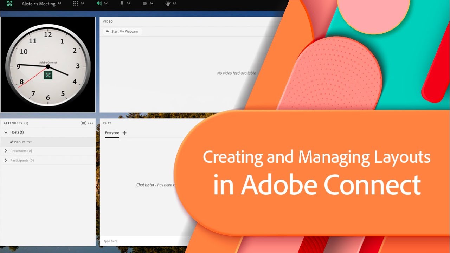
Task: Click the CHAT pod title
Action: pyautogui.click(x=107, y=123)
